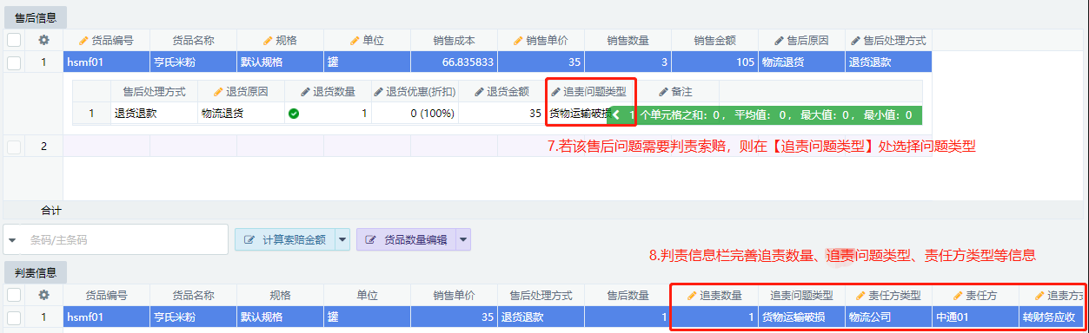The width and height of the screenshot is (1089, 333).
Task: Click 物流退货 cell under 售后原因 column
Action: (x=801, y=62)
